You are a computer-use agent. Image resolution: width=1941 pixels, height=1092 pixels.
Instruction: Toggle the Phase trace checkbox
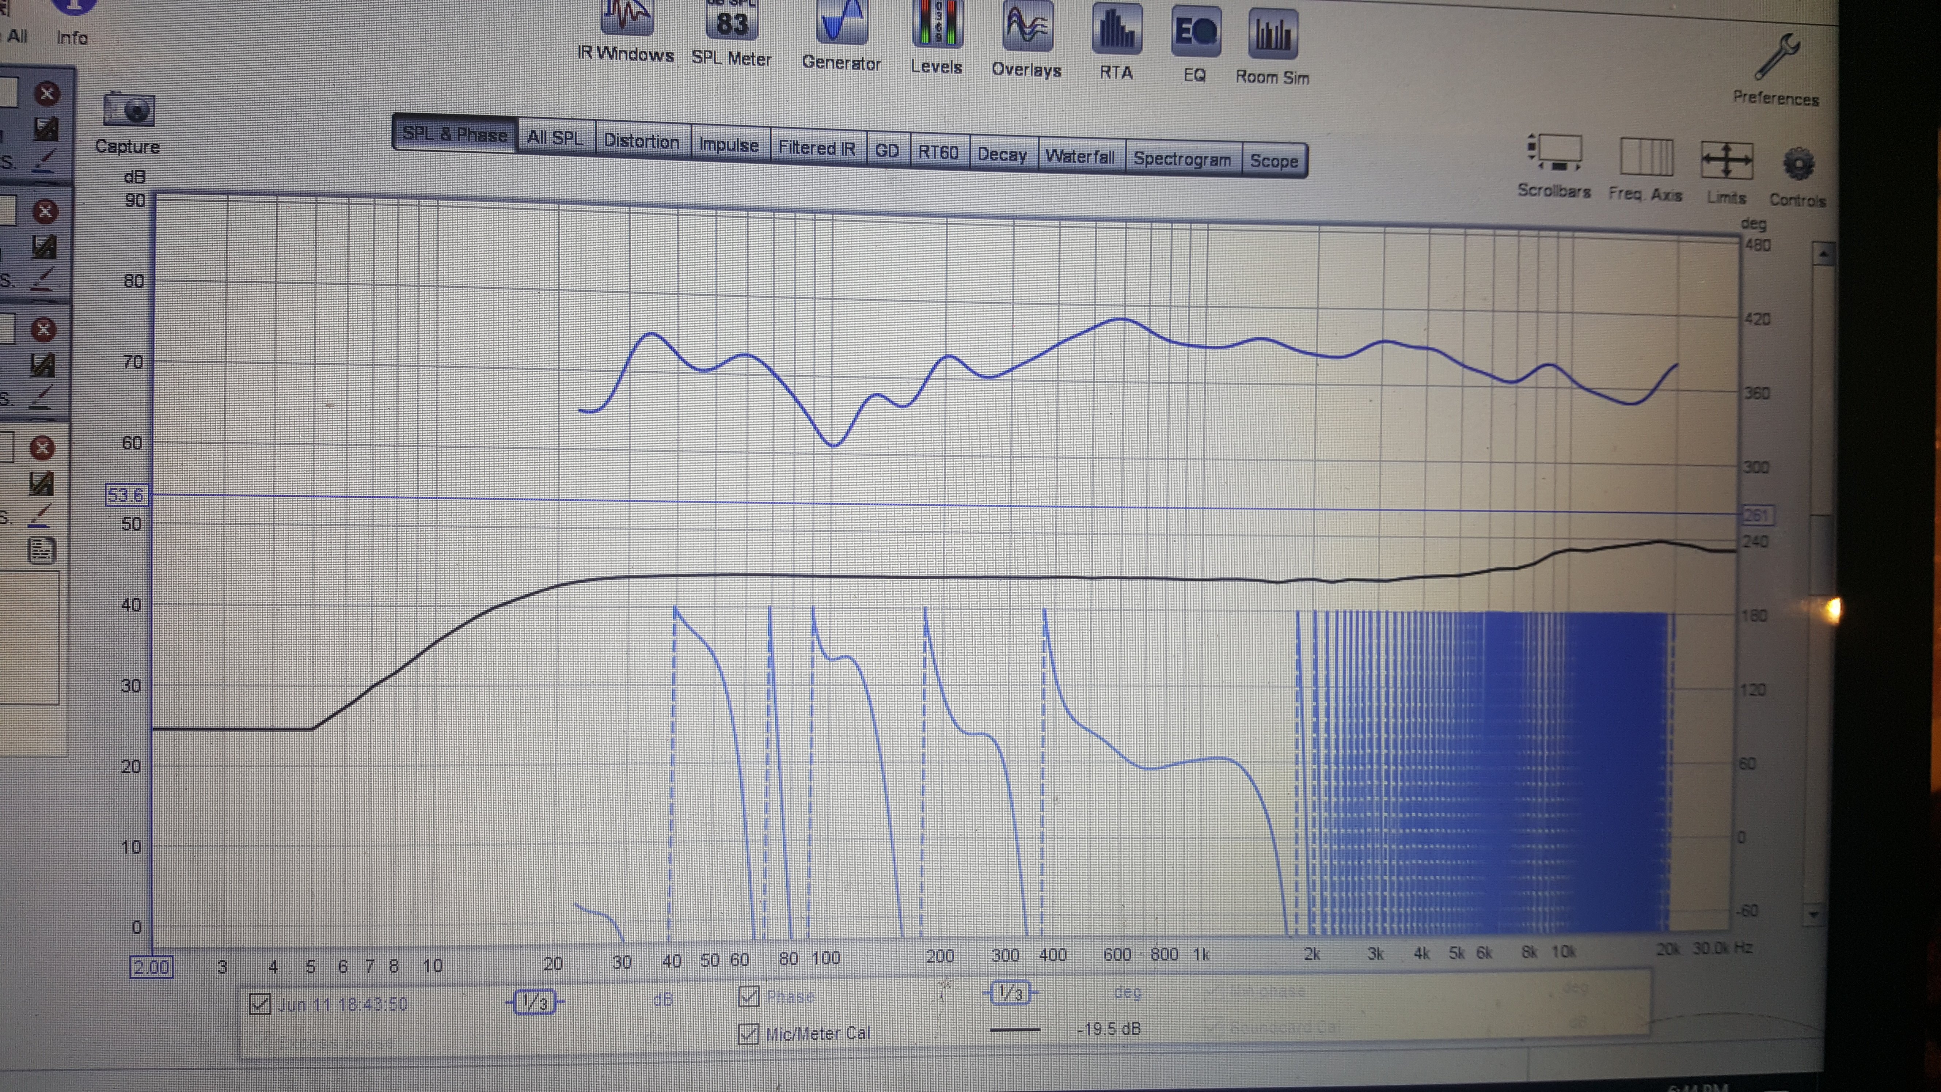click(749, 996)
